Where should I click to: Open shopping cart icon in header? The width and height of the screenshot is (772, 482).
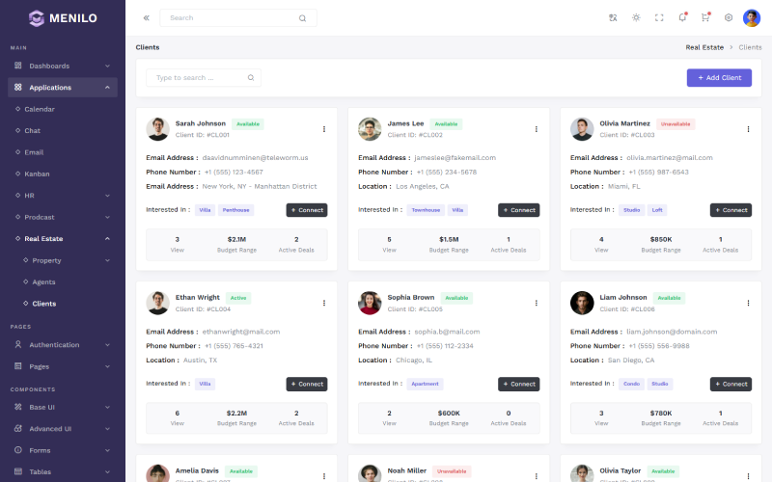[x=705, y=17]
